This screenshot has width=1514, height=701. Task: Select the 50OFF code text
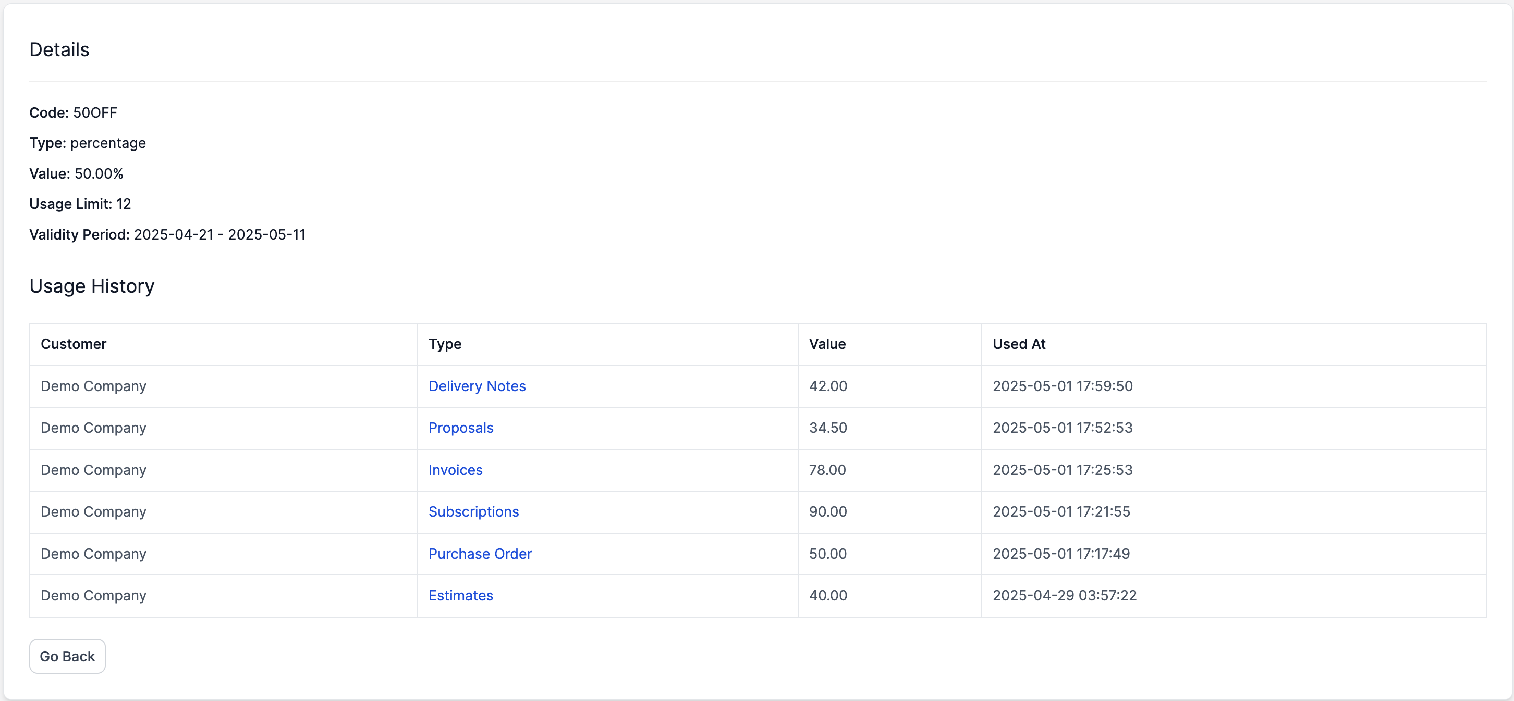pyautogui.click(x=95, y=112)
